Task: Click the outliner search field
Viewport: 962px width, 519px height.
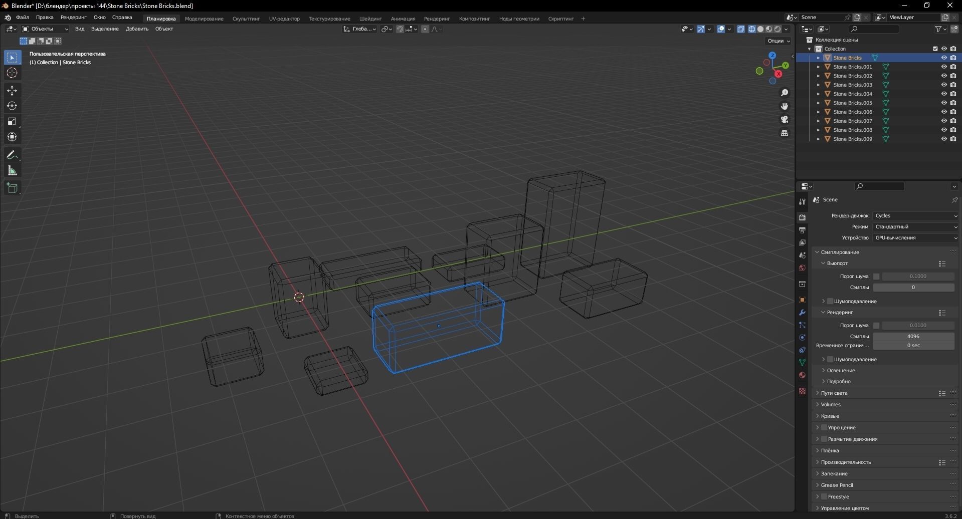Action: tap(874, 29)
